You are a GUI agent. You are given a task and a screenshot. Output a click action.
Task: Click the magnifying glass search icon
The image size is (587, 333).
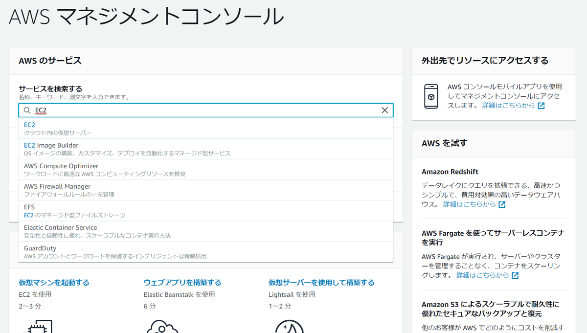coord(27,110)
